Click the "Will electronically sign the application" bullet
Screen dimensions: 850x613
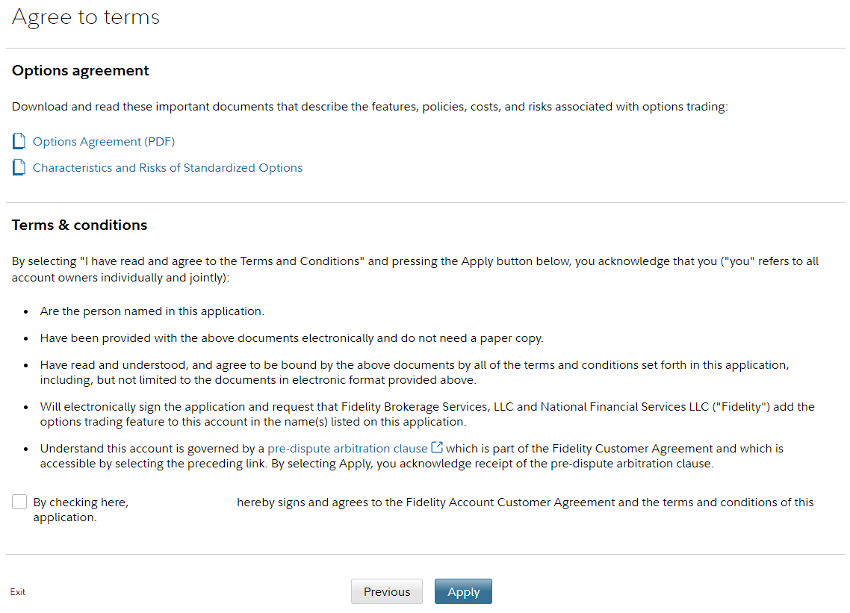426,414
